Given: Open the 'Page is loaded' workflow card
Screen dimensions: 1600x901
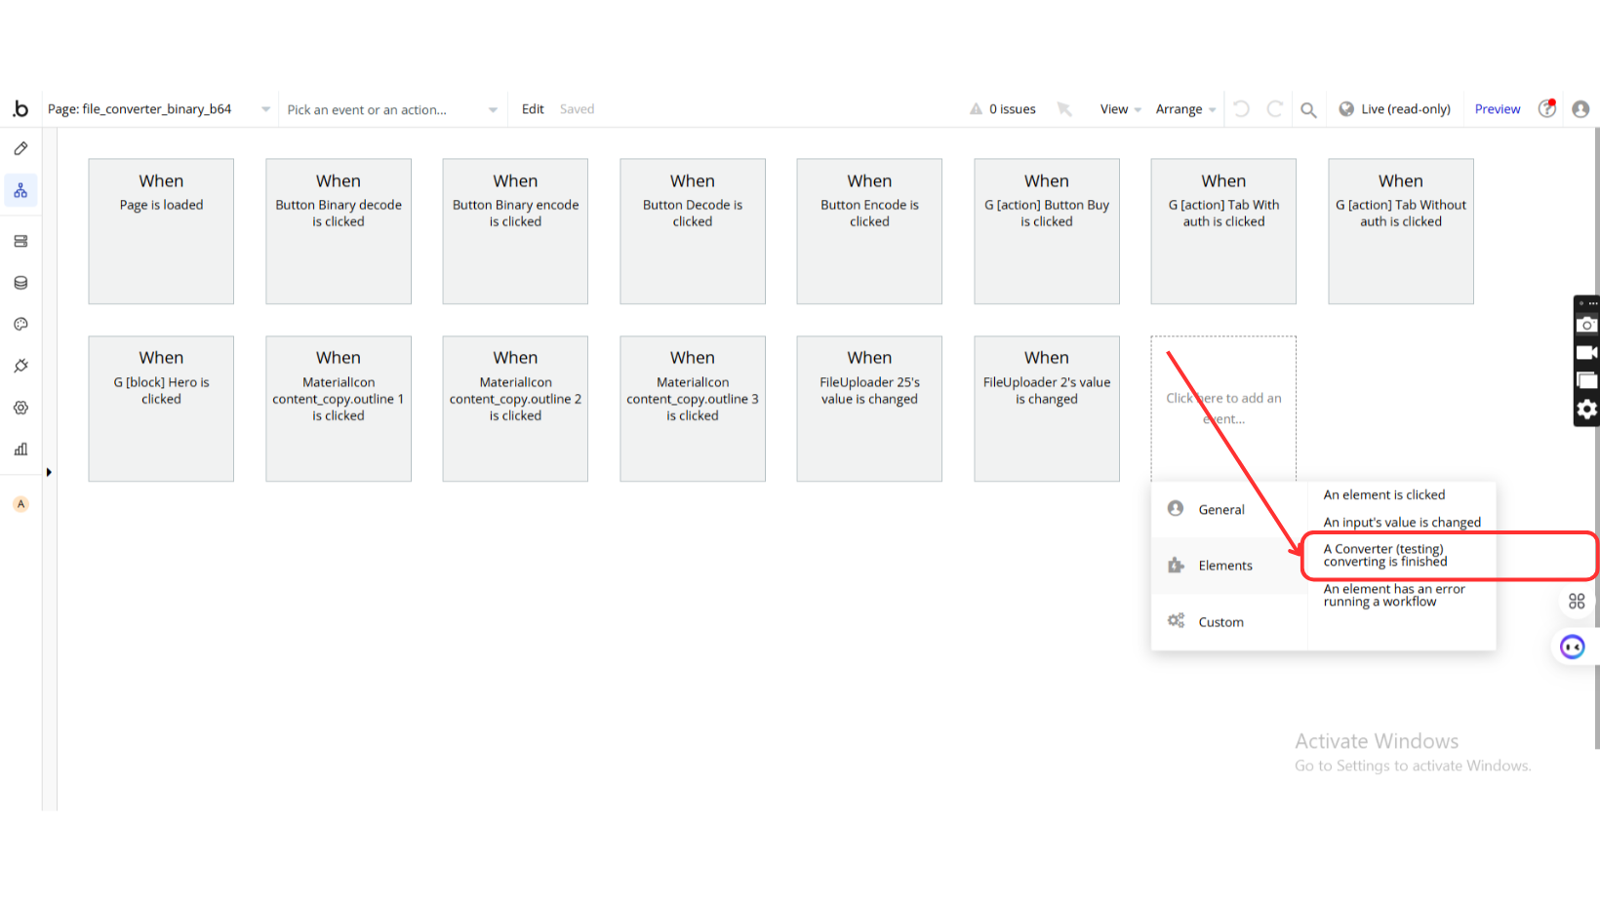Looking at the screenshot, I should [x=161, y=231].
